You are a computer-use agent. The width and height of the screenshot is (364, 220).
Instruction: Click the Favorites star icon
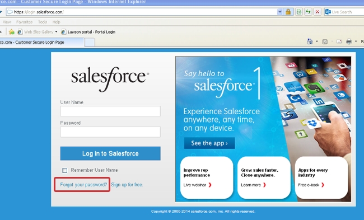11,32
